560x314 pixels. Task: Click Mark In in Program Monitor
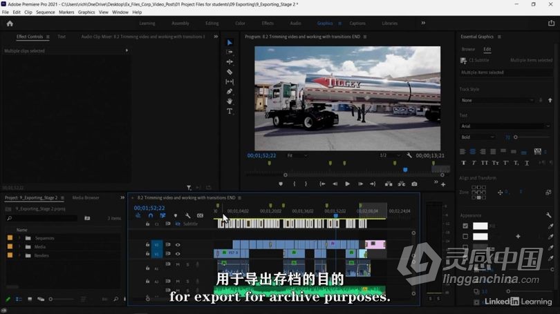click(295, 184)
